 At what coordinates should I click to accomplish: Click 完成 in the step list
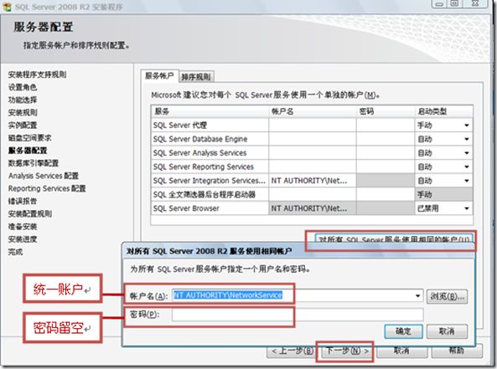coord(15,252)
